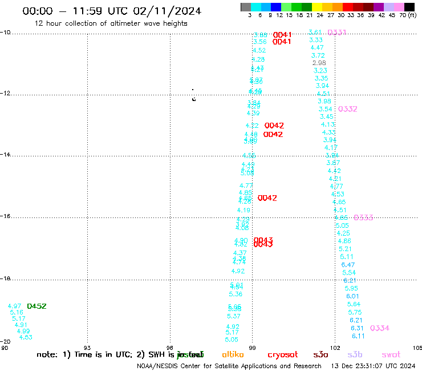Select the wave height value 5.11
Screen dimensions: 422x371
[346, 257]
